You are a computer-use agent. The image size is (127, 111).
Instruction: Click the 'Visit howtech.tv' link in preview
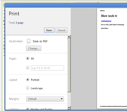[106, 21]
